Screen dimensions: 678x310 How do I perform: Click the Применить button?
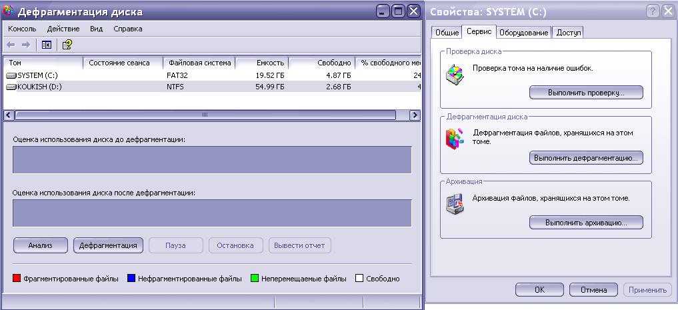coord(647,290)
